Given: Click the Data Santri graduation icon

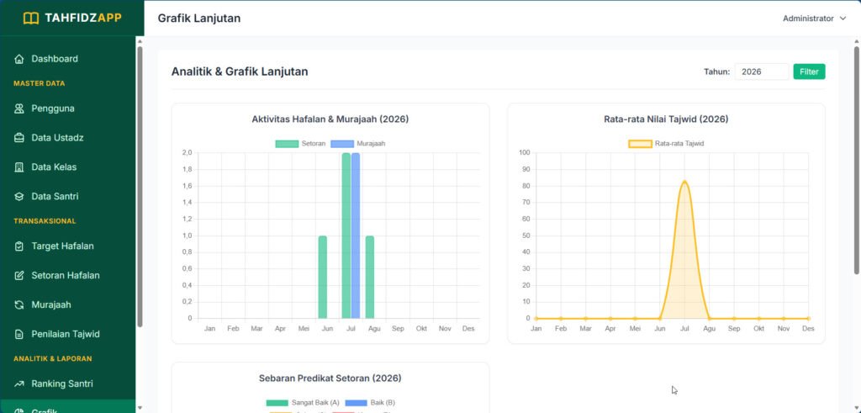Looking at the screenshot, I should pos(19,197).
